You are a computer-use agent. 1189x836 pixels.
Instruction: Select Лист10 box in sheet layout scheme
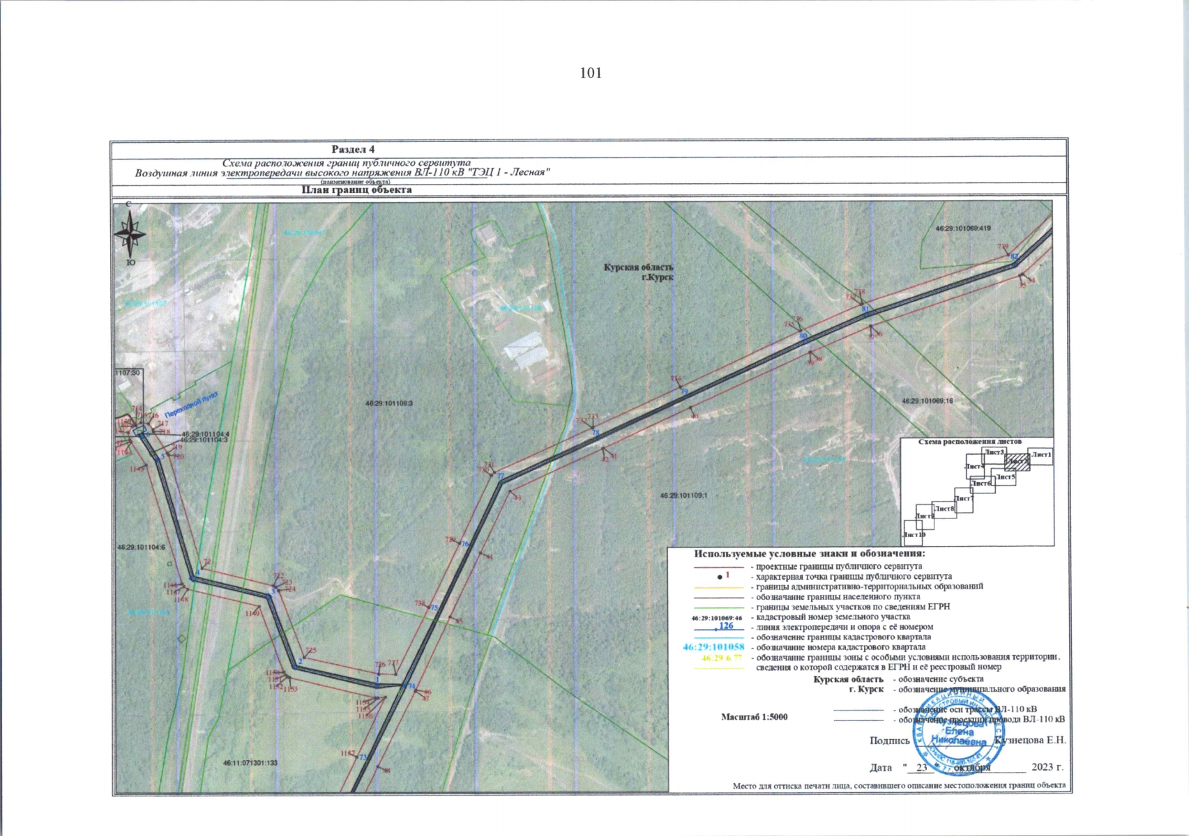(x=913, y=534)
